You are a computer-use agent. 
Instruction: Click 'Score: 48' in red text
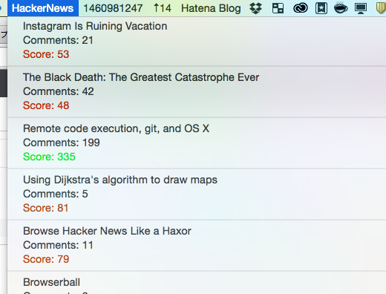coord(46,105)
